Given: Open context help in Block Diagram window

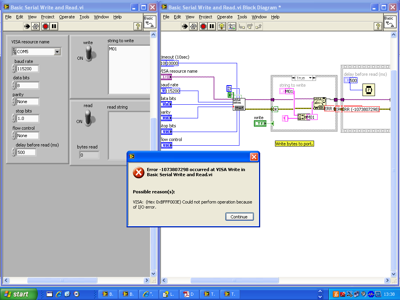Looking at the screenshot, I should 378,26.
